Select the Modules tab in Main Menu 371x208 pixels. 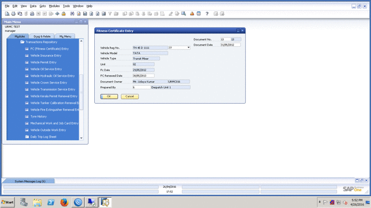20,36
